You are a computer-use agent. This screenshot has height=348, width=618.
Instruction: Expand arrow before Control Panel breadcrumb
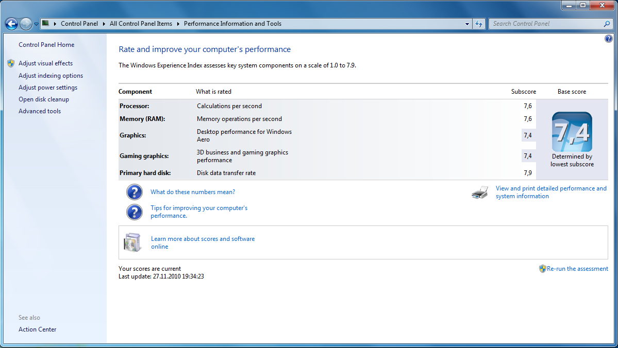[55, 24]
